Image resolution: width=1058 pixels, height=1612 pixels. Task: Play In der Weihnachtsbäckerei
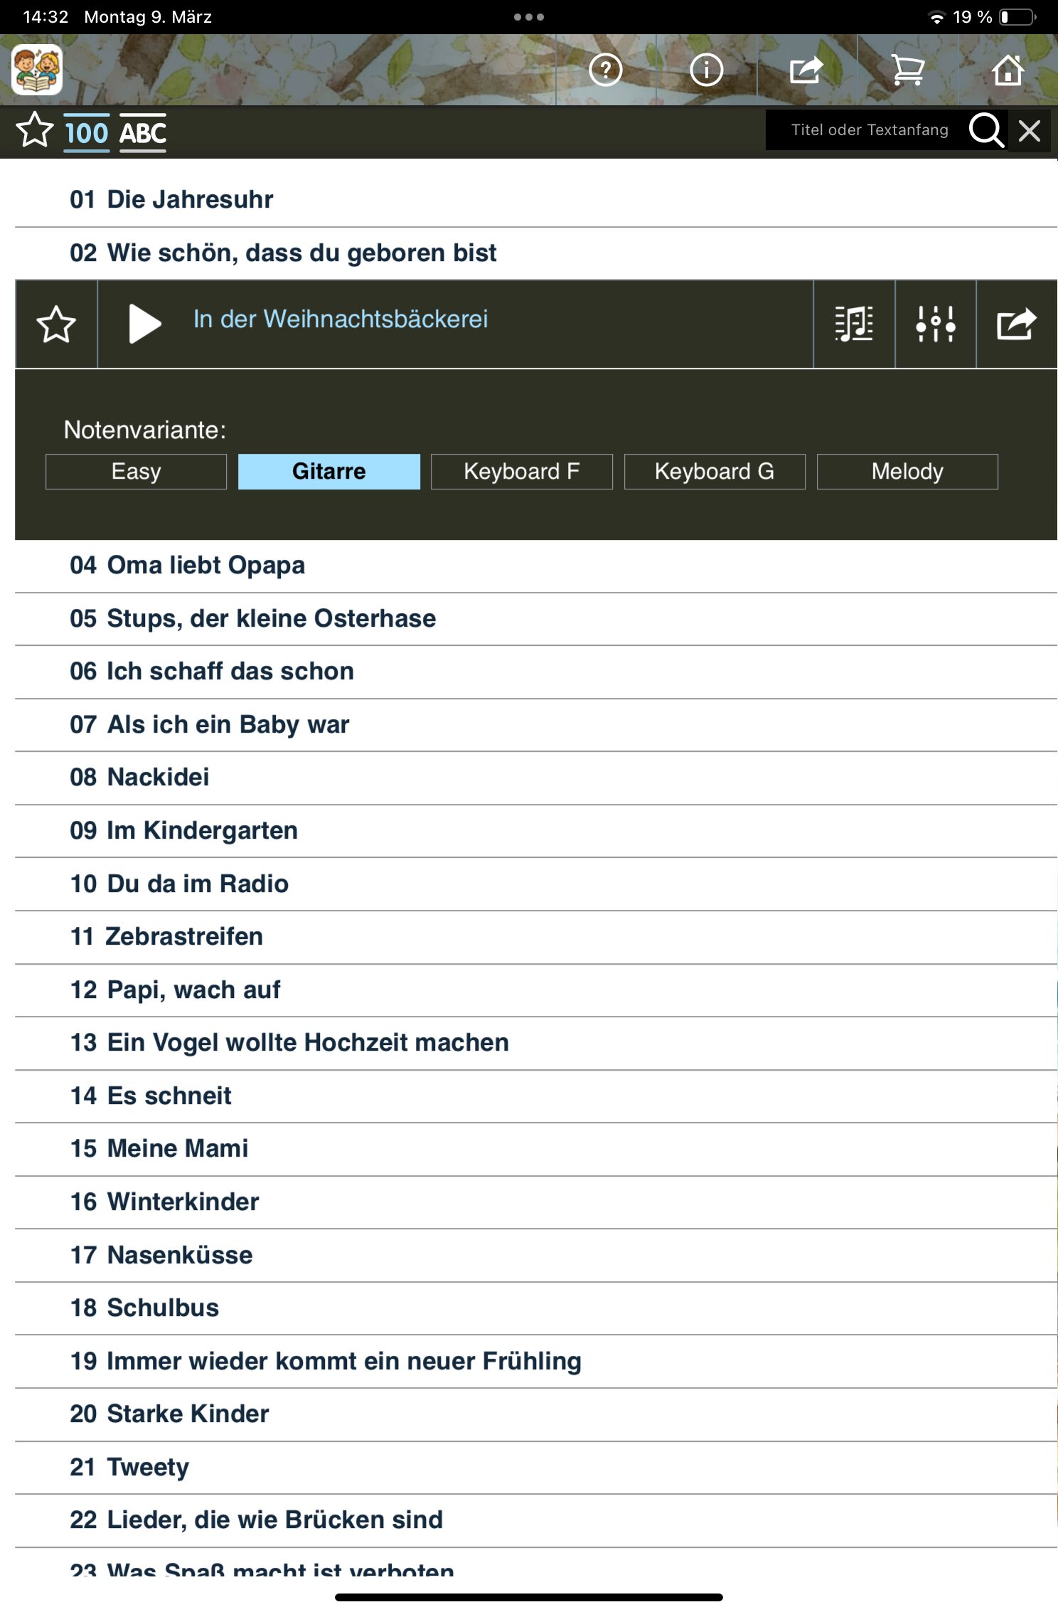point(145,324)
